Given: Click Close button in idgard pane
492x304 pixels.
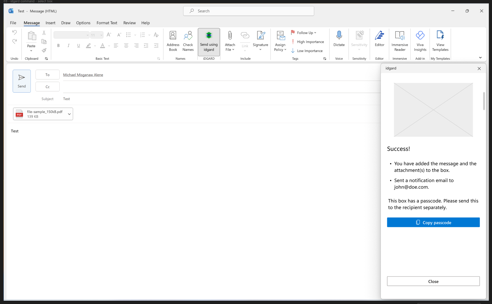Looking at the screenshot, I should [x=433, y=281].
